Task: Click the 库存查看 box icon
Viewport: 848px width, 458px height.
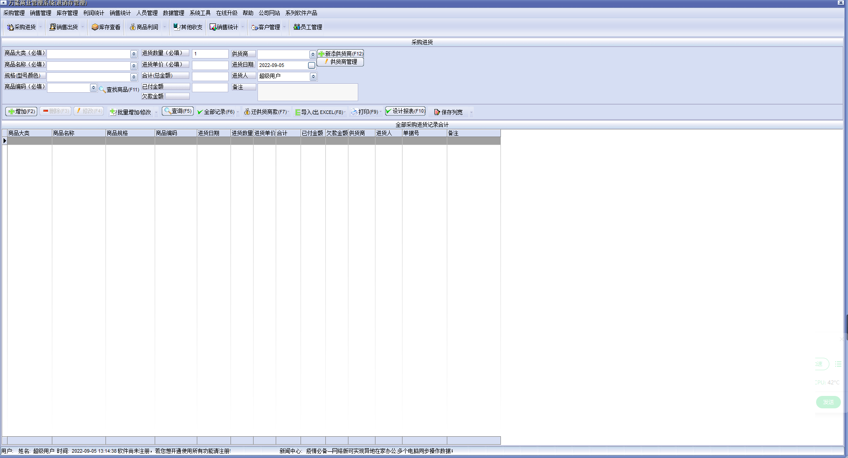Action: point(95,27)
